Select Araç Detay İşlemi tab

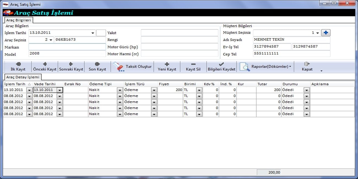(x=23, y=77)
